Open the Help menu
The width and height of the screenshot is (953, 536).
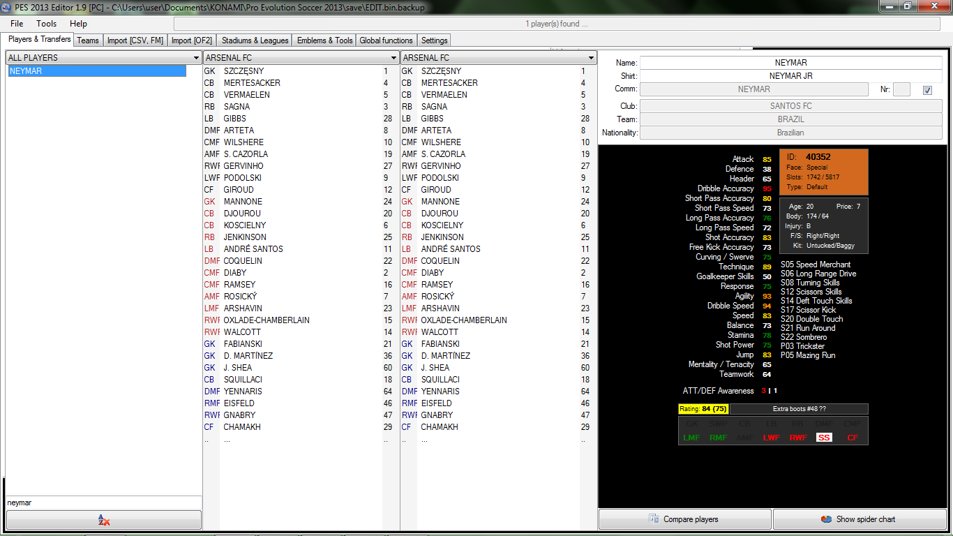pos(78,24)
